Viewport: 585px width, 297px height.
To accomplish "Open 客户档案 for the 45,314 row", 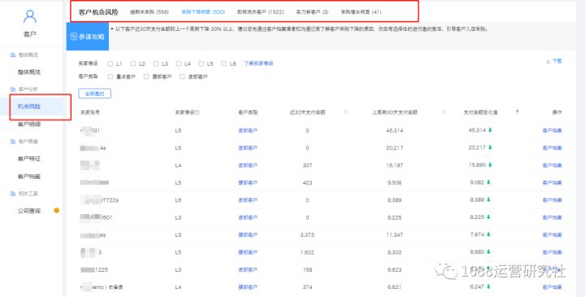I will pos(552,130).
